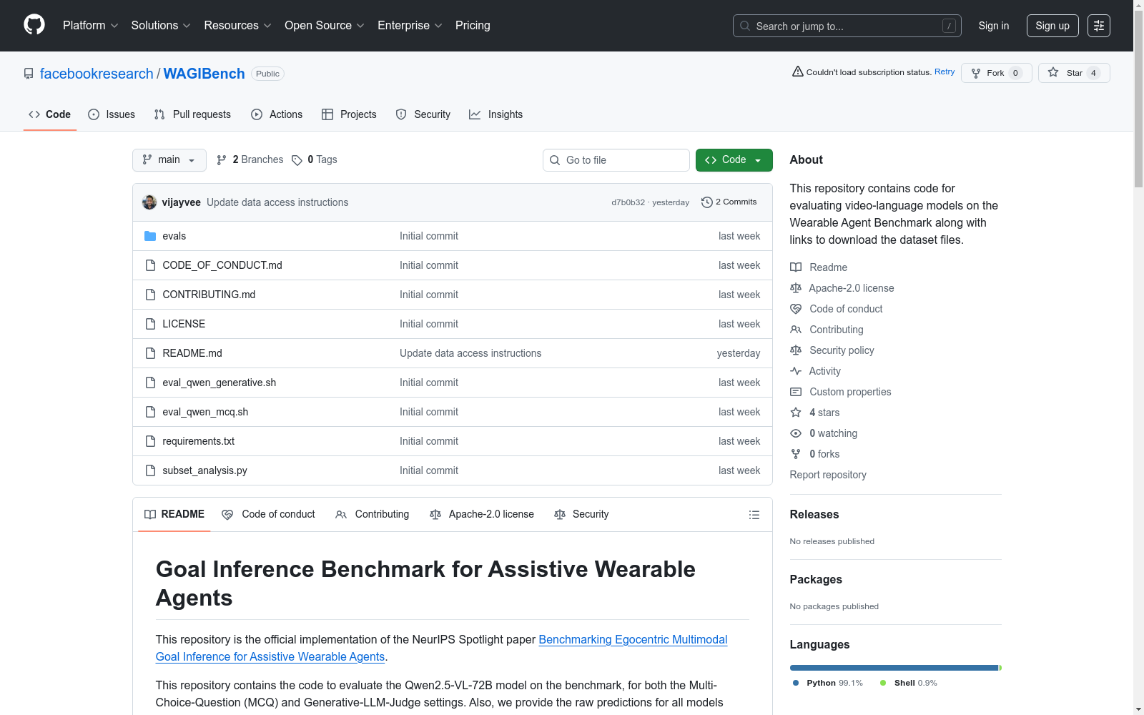Viewport: 1144px width, 715px height.
Task: Click the people icon beside Contributing in About
Action: pos(796,330)
